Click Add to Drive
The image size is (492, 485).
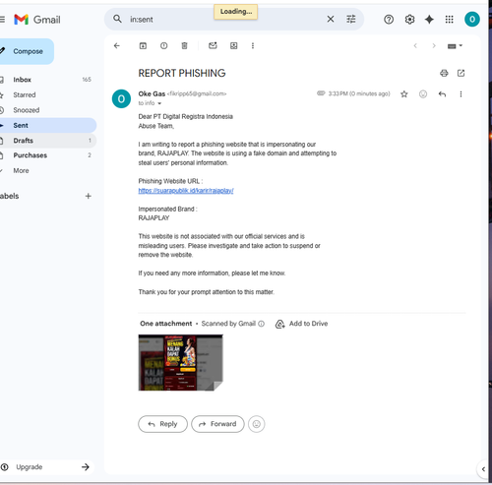(301, 324)
